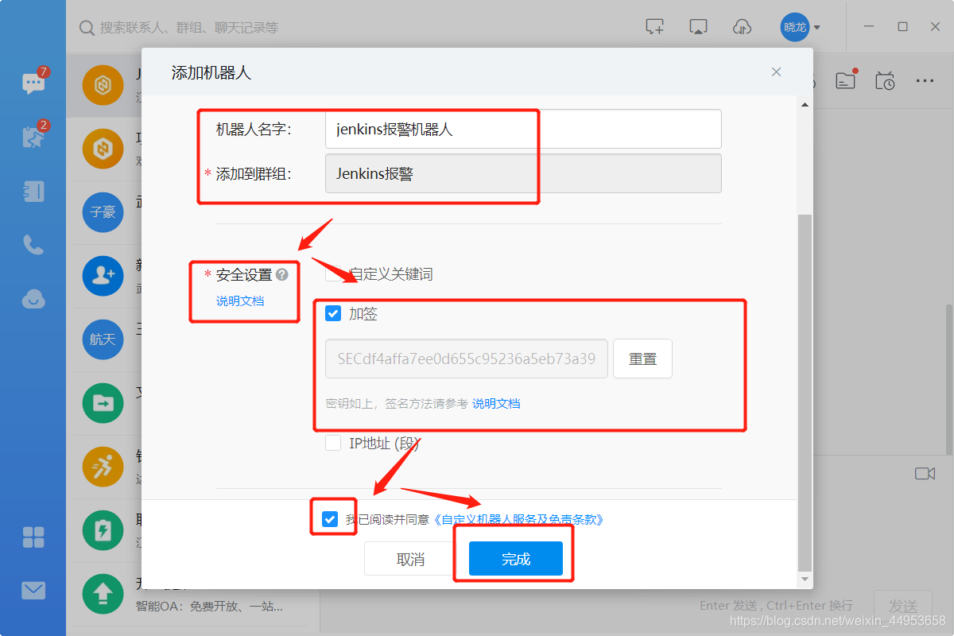This screenshot has height=636, width=954.
Task: Open 说明文档 link after 签名方法请参考
Action: click(x=497, y=404)
